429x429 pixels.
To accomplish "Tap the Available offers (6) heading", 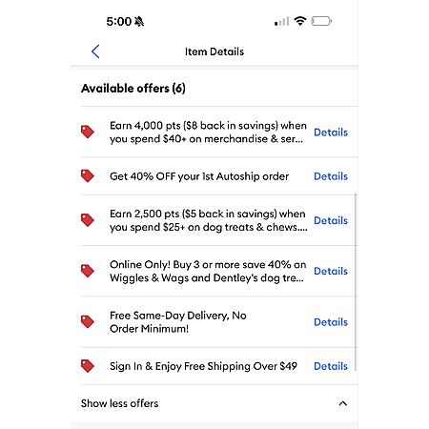I will pos(133,88).
